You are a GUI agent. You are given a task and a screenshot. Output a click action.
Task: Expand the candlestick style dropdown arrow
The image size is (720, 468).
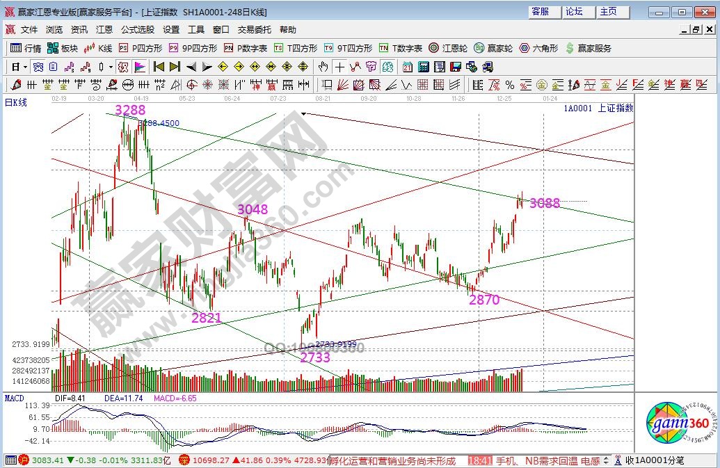coord(111,67)
